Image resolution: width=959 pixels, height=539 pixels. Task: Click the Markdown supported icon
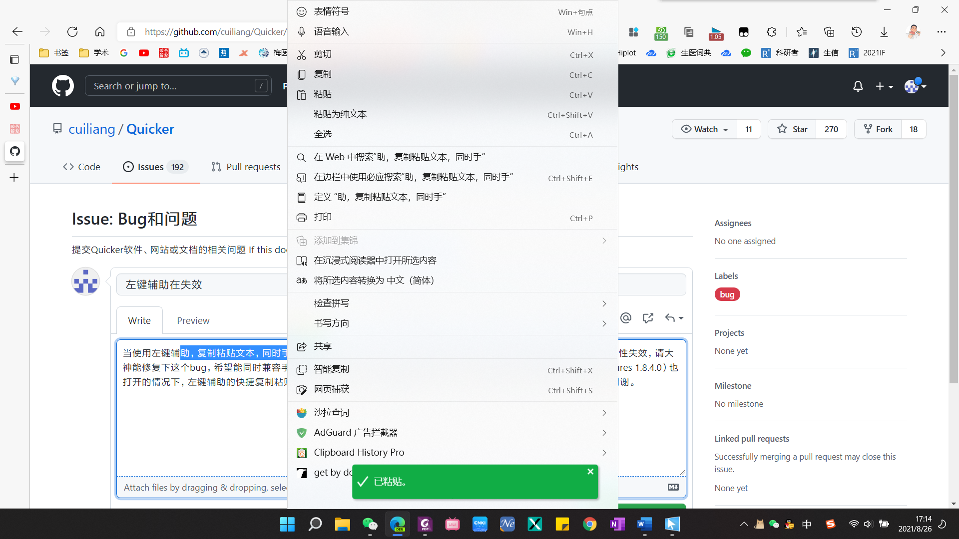coord(673,487)
